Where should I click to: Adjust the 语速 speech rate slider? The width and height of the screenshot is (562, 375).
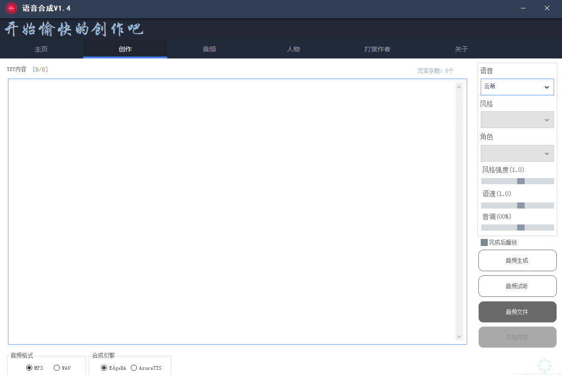pos(520,205)
